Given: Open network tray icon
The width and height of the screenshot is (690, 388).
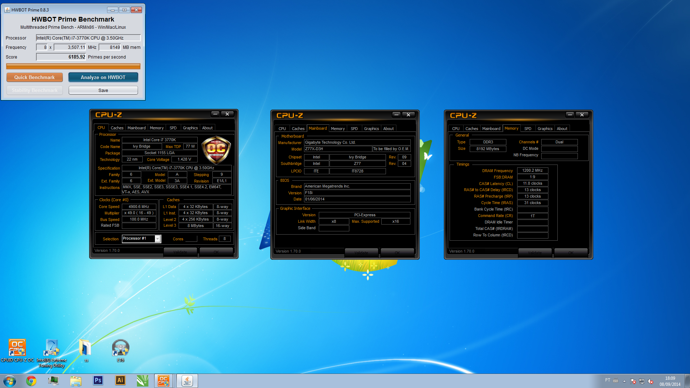Looking at the screenshot, I should coord(642,381).
